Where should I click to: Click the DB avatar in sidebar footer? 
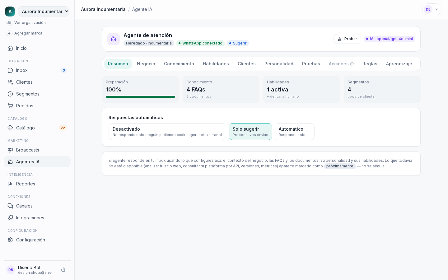(x=11, y=270)
